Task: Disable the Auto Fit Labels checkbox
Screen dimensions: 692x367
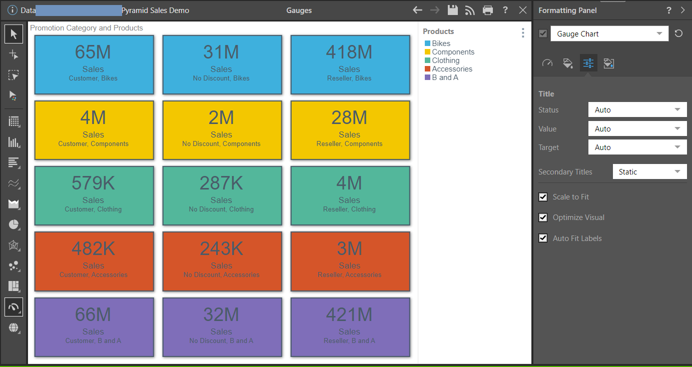Action: point(543,238)
